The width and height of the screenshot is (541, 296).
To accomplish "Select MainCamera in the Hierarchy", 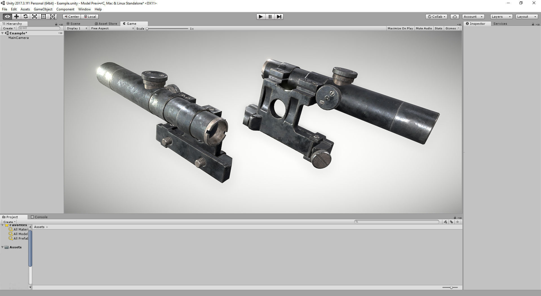I will pyautogui.click(x=19, y=38).
